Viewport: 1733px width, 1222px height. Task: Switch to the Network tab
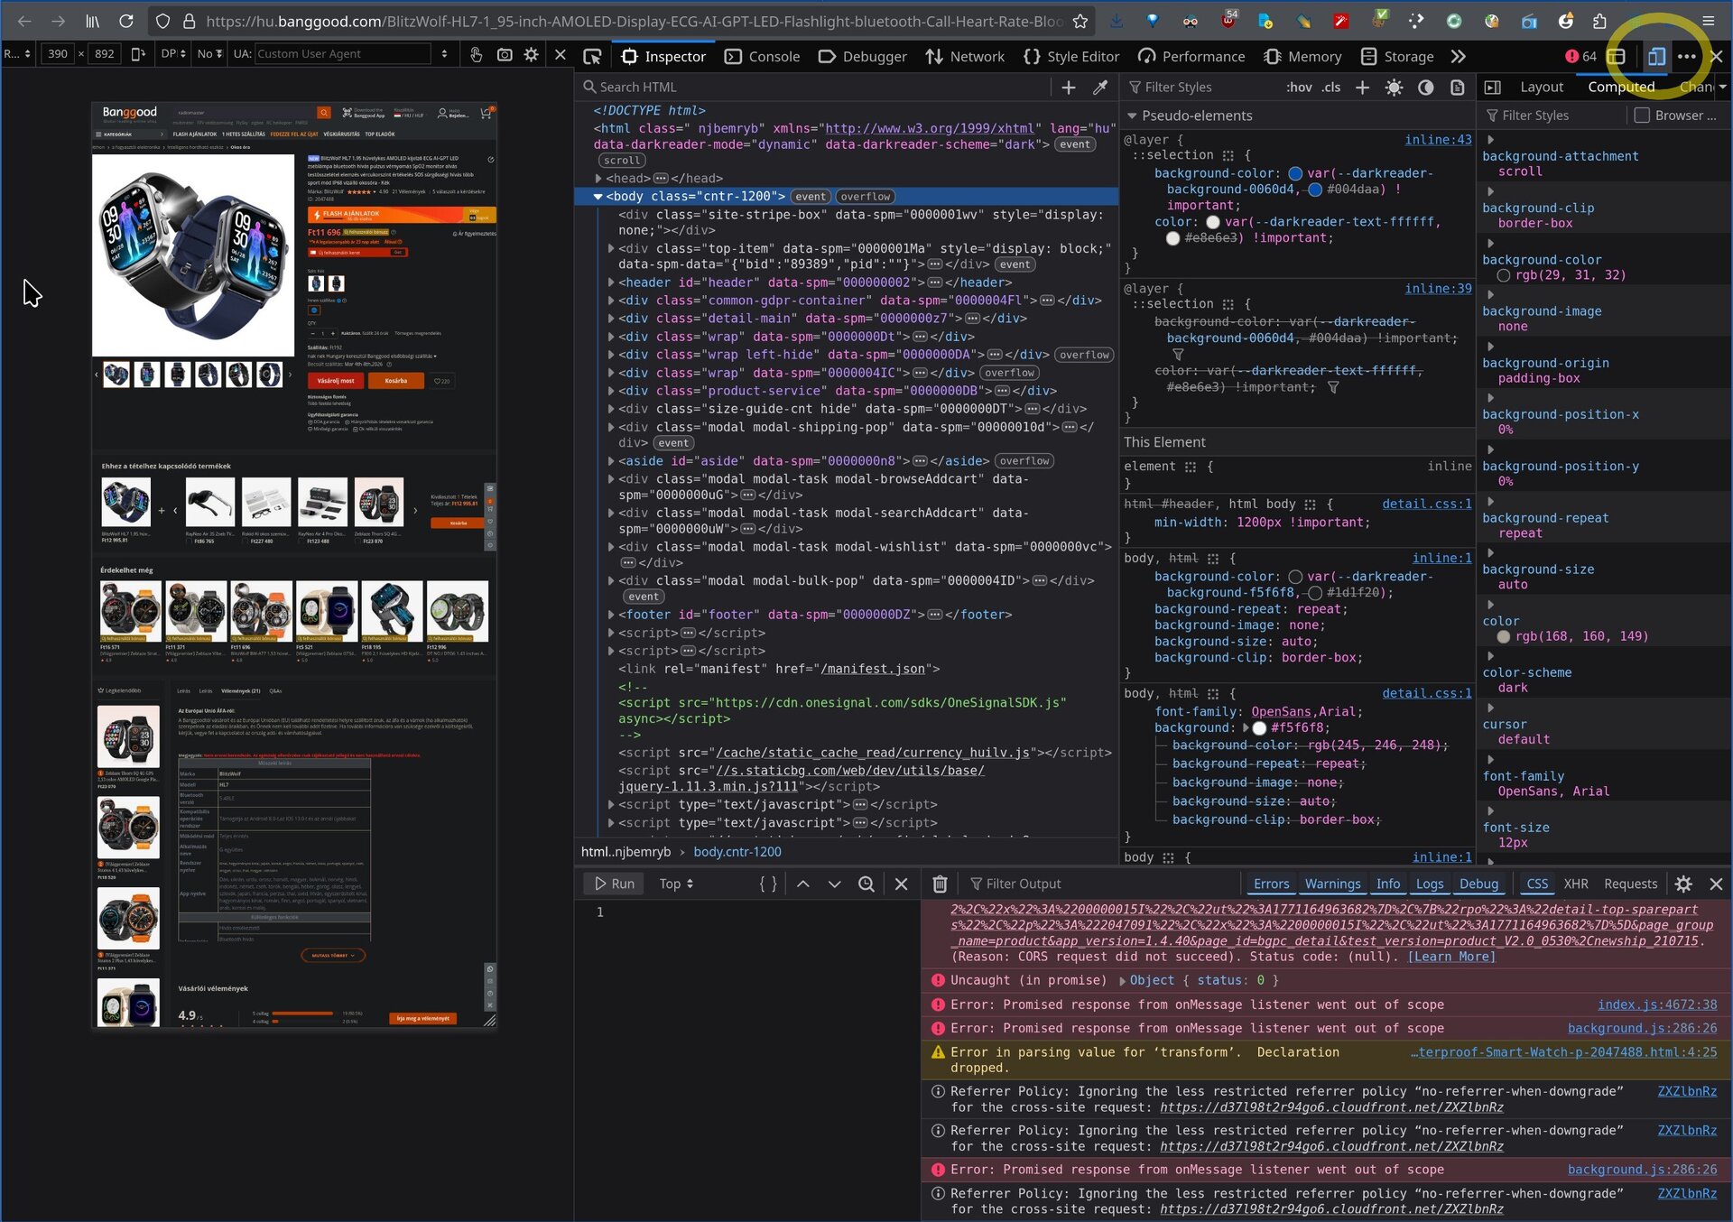[964, 56]
